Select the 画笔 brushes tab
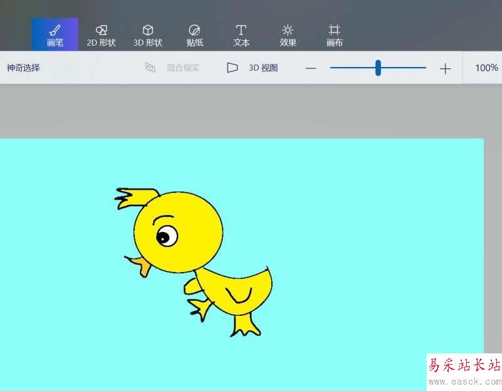 click(x=55, y=34)
